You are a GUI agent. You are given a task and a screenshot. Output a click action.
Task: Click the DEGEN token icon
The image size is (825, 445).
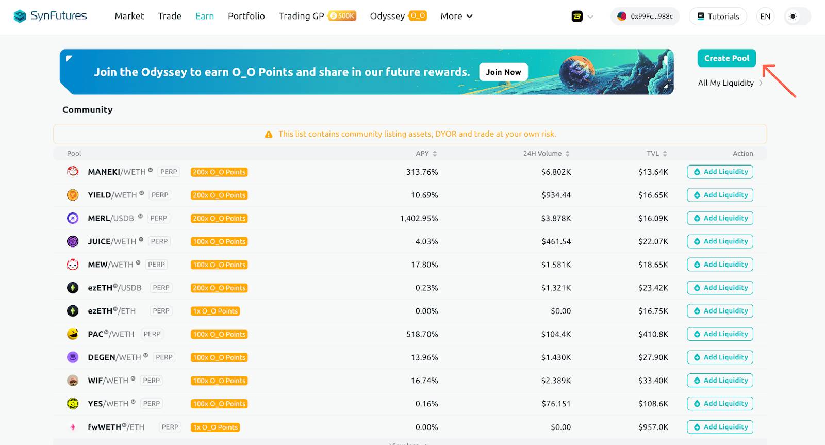pyautogui.click(x=73, y=357)
